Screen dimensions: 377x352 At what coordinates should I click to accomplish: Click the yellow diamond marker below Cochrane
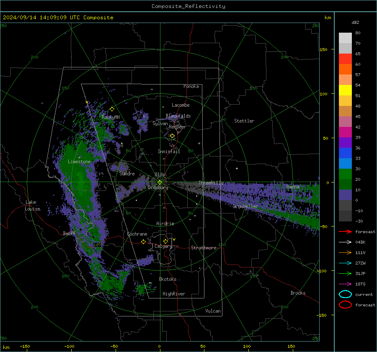tap(144, 242)
